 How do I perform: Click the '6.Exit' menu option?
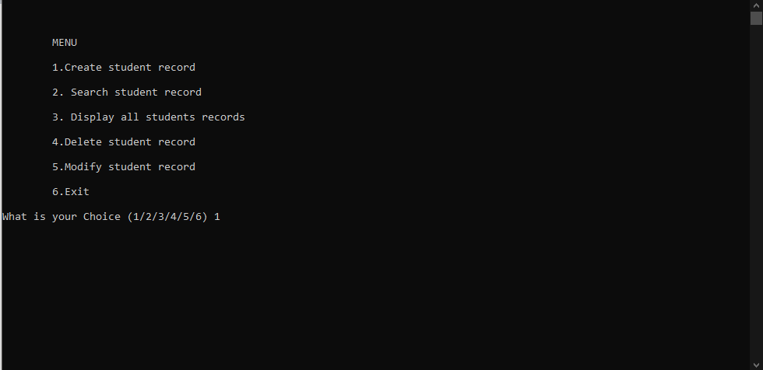pos(71,192)
